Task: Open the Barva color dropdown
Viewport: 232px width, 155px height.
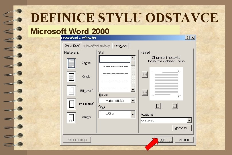Action: pos(133,100)
